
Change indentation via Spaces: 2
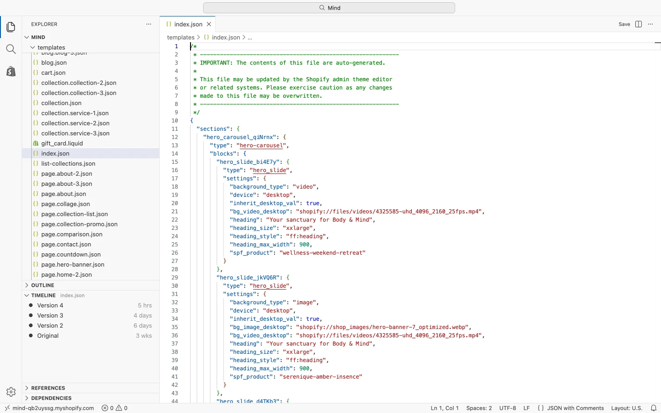tap(479, 408)
